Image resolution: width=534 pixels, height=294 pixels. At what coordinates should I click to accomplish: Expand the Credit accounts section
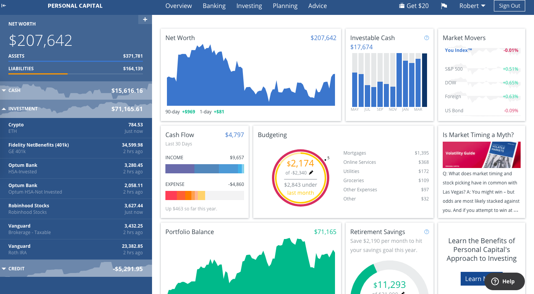coord(76,269)
